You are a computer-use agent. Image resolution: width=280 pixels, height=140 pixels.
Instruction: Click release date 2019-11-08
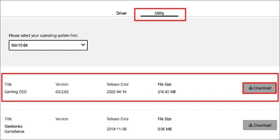click(x=116, y=129)
